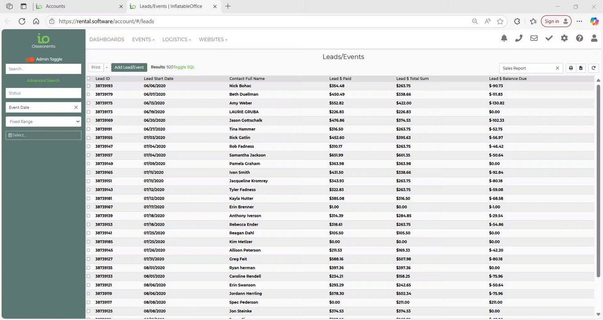
Task: Tick the checkbox for lead 38739175
Action: click(89, 103)
